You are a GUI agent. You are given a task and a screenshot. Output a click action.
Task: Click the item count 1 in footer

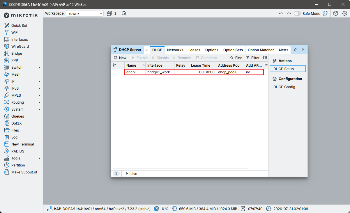[x=116, y=173]
